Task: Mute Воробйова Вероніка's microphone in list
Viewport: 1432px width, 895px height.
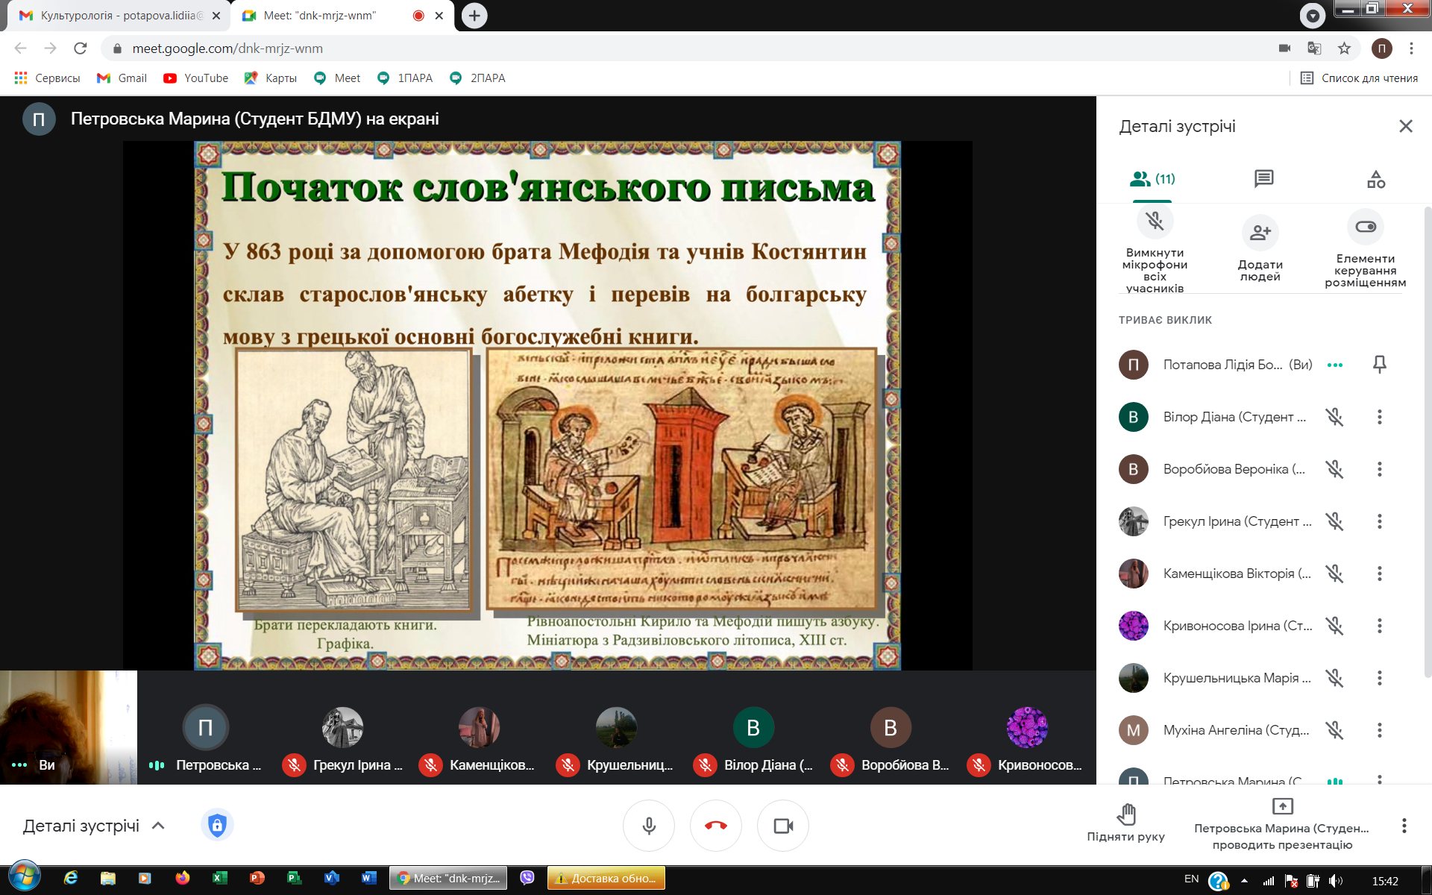Action: point(1334,469)
